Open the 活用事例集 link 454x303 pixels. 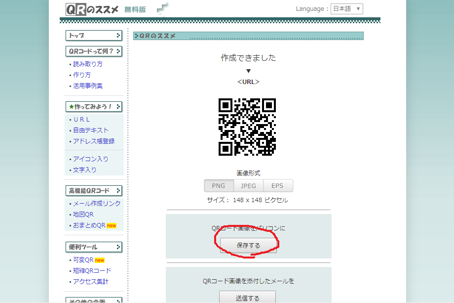[x=88, y=86]
